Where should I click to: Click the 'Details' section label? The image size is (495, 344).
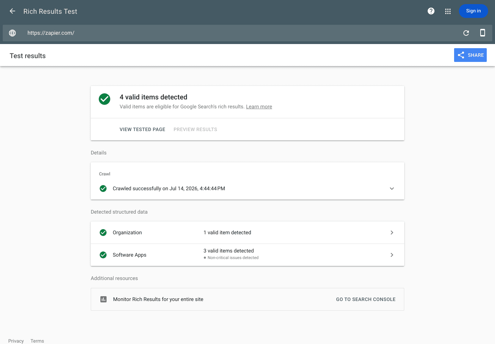pyautogui.click(x=99, y=153)
